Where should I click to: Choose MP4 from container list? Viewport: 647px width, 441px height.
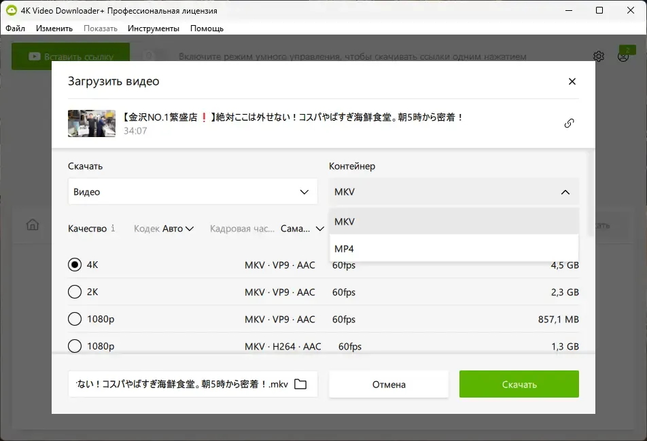454,248
